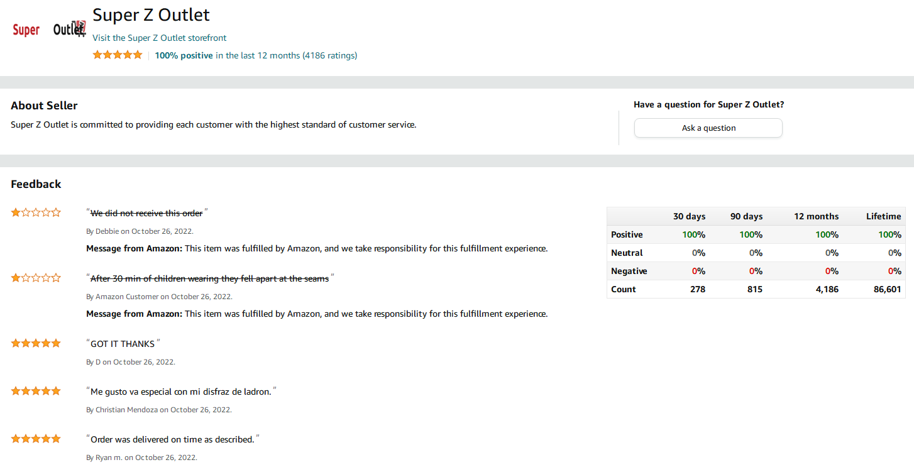Screen dimensions: 914x472
Task: Click the 12 months count 4,186
Action: (826, 289)
